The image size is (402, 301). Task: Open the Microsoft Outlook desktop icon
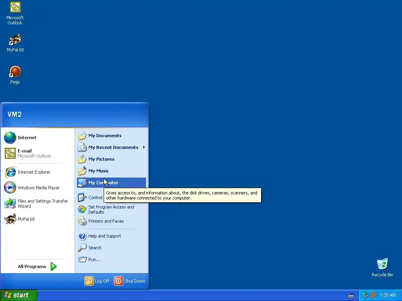click(x=15, y=13)
